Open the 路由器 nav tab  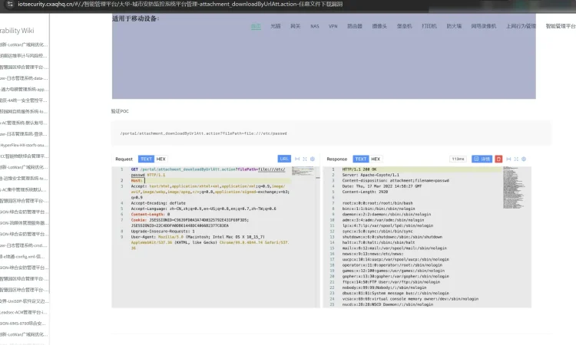[x=355, y=26]
